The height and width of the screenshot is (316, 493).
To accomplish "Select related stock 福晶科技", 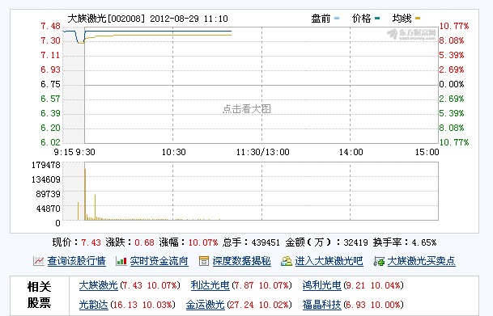I will (321, 305).
